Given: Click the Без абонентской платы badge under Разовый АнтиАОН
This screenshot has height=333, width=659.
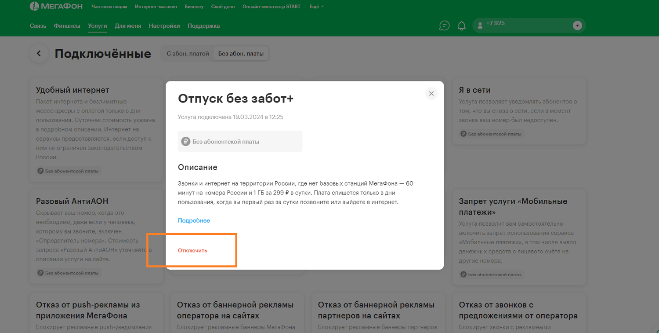Looking at the screenshot, I should [68, 273].
